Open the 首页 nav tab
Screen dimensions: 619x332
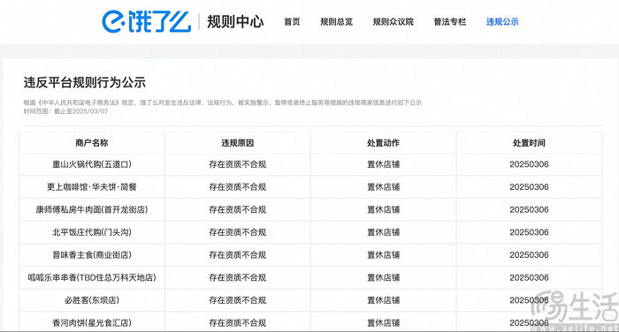point(292,22)
